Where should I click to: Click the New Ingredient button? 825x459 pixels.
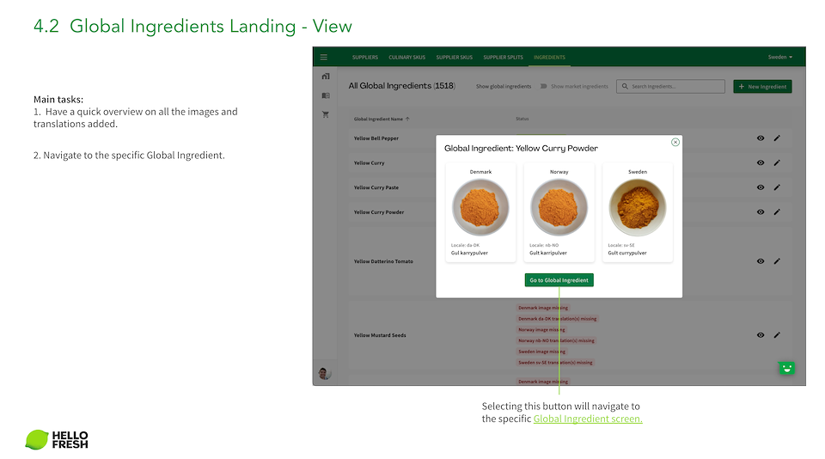[x=762, y=87]
